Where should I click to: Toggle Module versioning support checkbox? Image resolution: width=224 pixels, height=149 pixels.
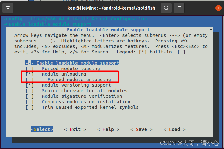(29, 85)
